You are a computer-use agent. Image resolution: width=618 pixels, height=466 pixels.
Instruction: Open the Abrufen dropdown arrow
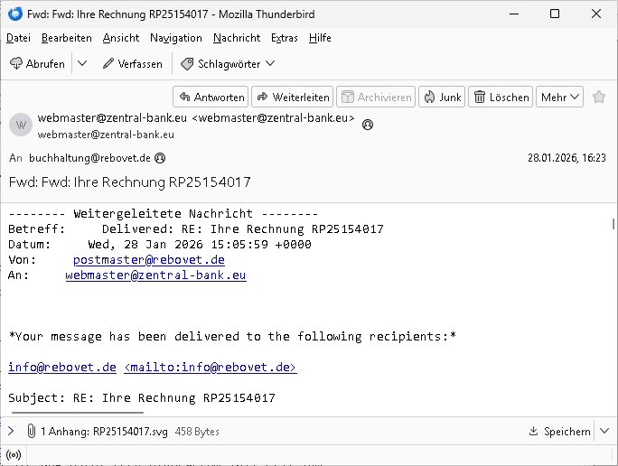82,63
